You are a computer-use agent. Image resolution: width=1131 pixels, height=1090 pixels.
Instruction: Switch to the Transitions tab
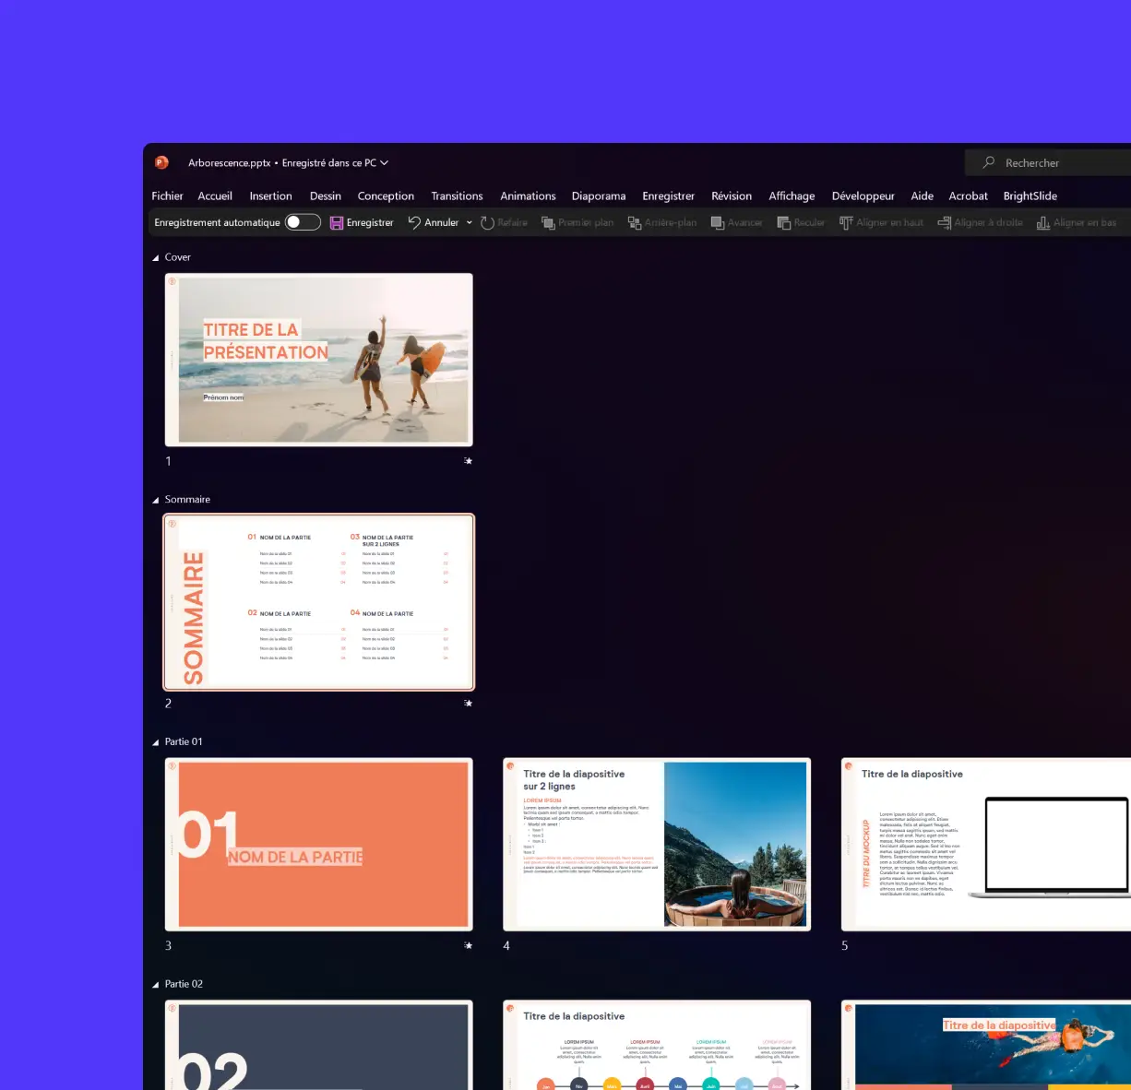tap(457, 195)
